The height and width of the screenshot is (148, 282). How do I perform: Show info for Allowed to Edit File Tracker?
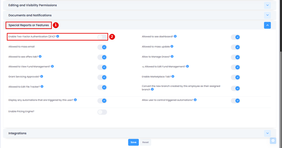[42, 87]
